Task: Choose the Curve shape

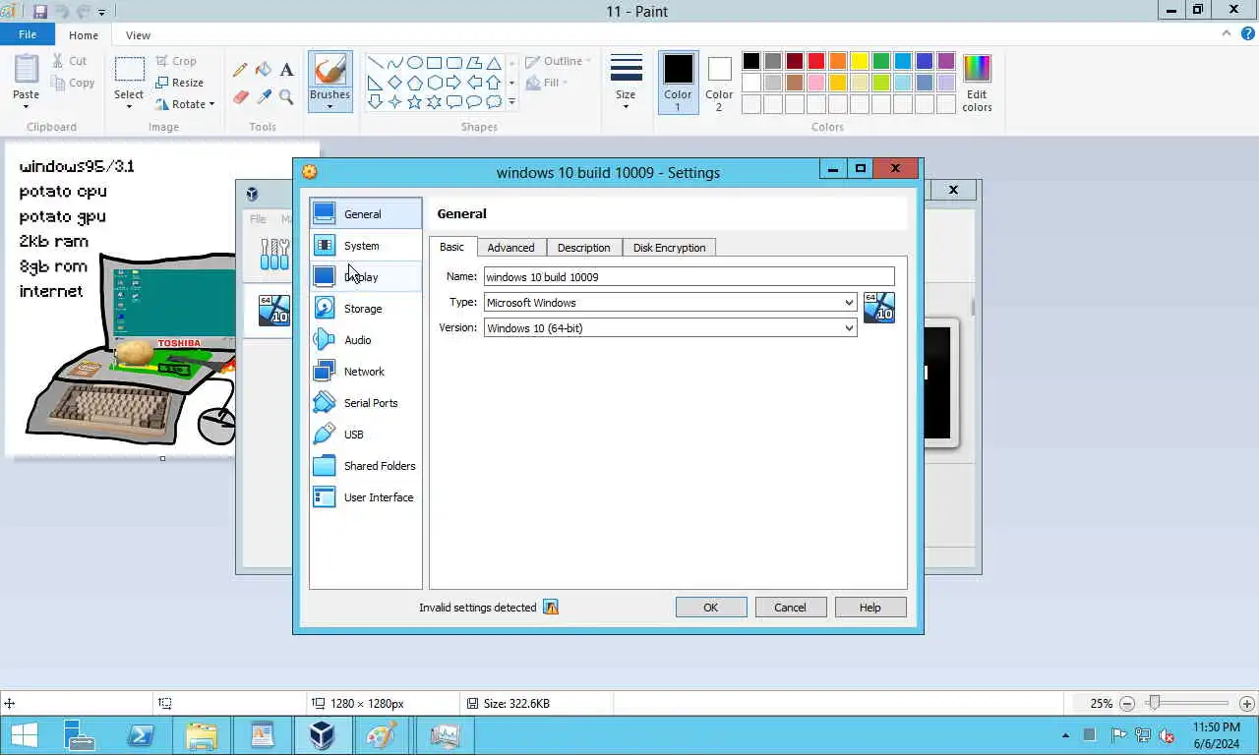Action: click(394, 62)
